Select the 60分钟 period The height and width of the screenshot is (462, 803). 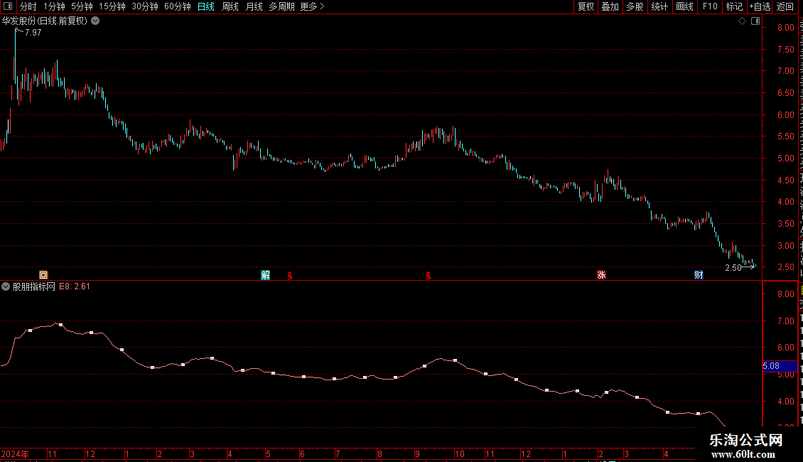[178, 6]
